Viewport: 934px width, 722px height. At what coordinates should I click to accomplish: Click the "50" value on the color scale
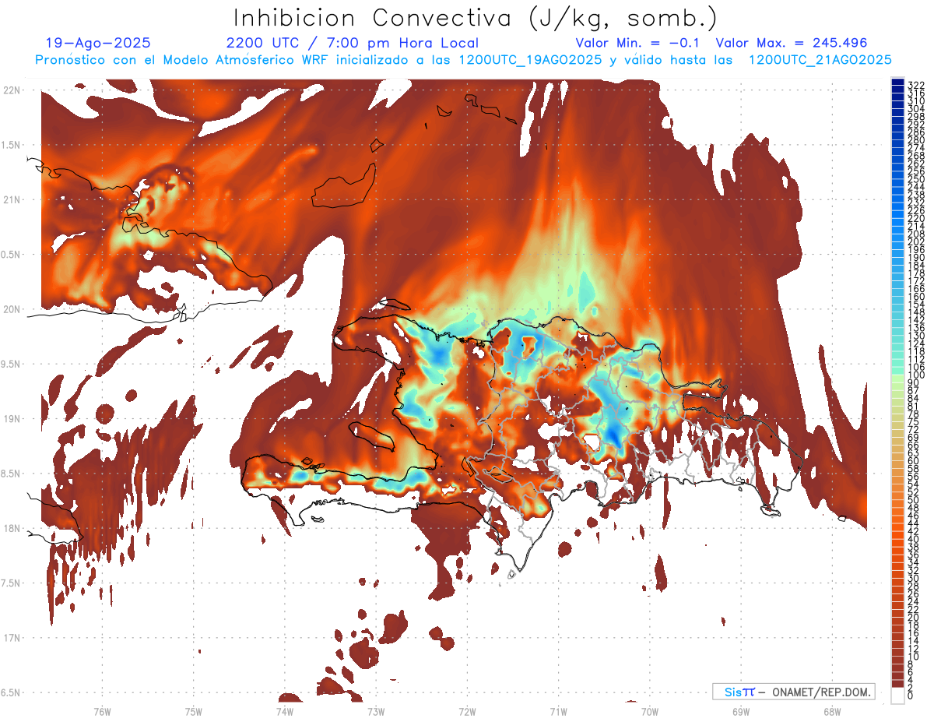pyautogui.click(x=913, y=500)
